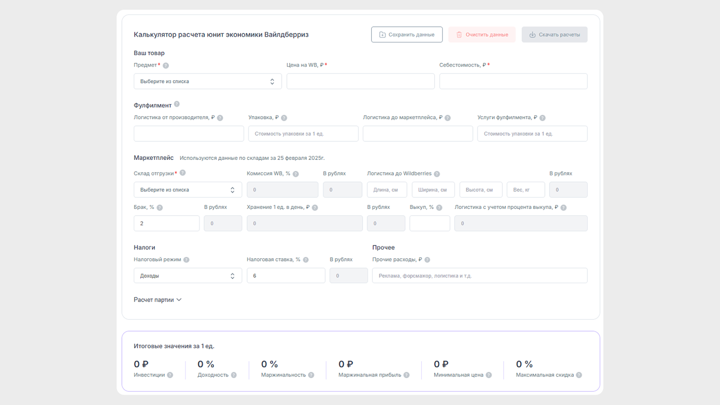Click help icon beside Логистика с учетом процента выкупа

pos(563,207)
